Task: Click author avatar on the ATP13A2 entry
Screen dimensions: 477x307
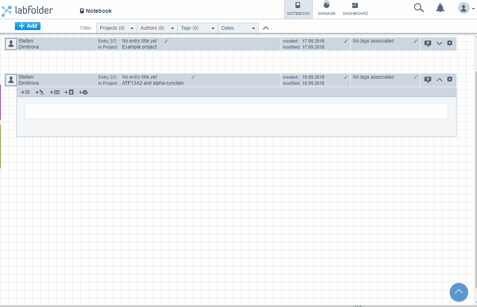Action: tap(11, 80)
